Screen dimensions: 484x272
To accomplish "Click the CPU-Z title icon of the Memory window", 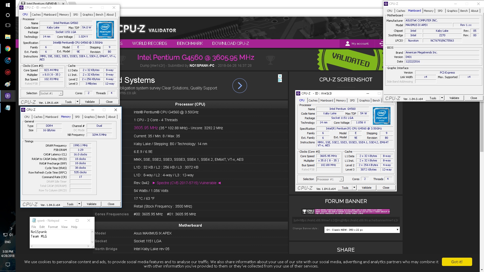I will click(23, 110).
